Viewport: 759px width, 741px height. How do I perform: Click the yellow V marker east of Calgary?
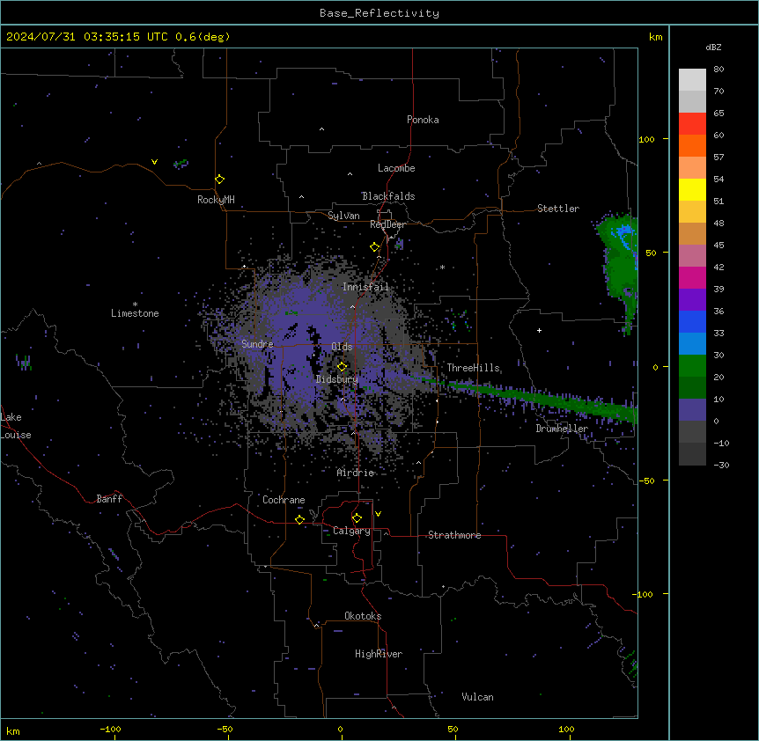pyautogui.click(x=378, y=514)
